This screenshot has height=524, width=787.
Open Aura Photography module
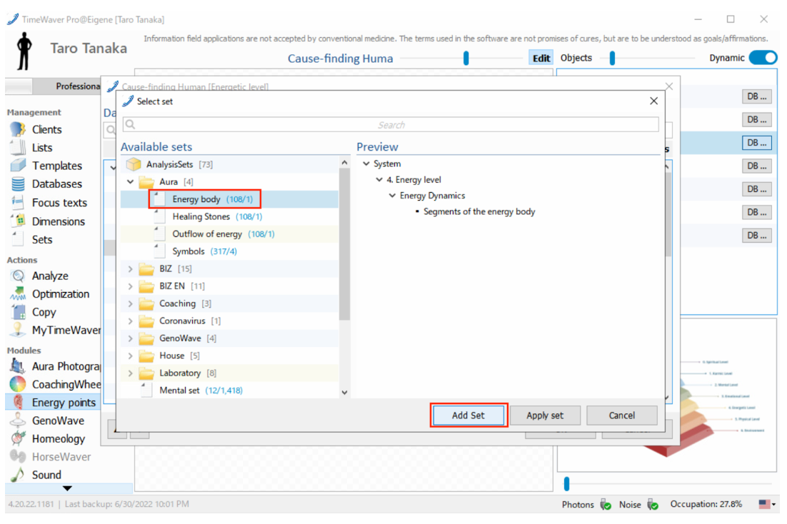pos(66,366)
